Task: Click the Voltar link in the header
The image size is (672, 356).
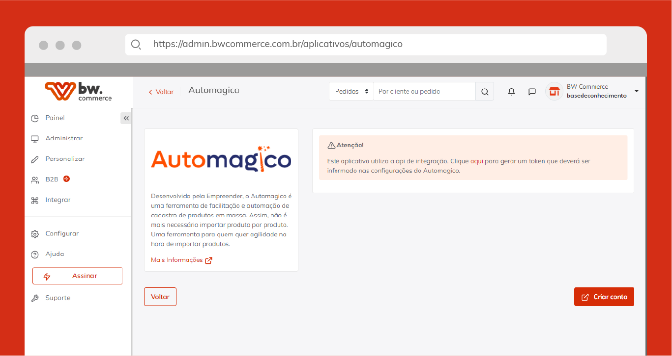Action: tap(161, 92)
